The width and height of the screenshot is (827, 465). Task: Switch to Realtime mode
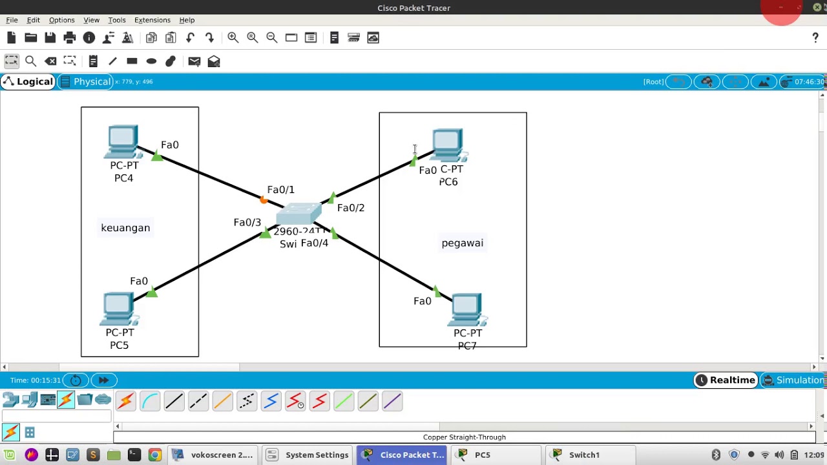click(725, 380)
